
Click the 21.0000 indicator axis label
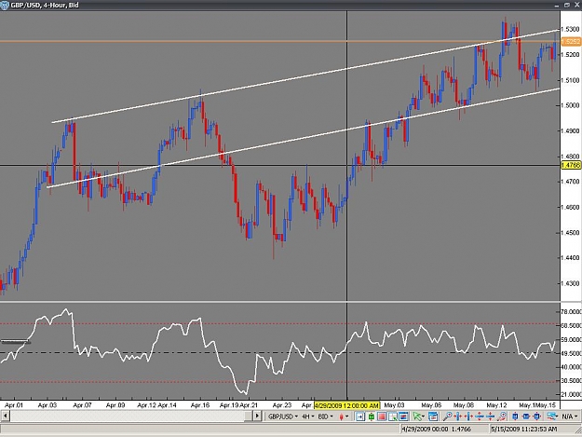571,395
